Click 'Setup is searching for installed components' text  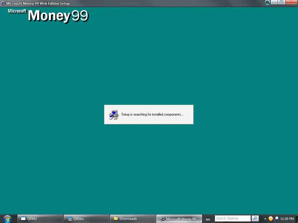pyautogui.click(x=152, y=114)
